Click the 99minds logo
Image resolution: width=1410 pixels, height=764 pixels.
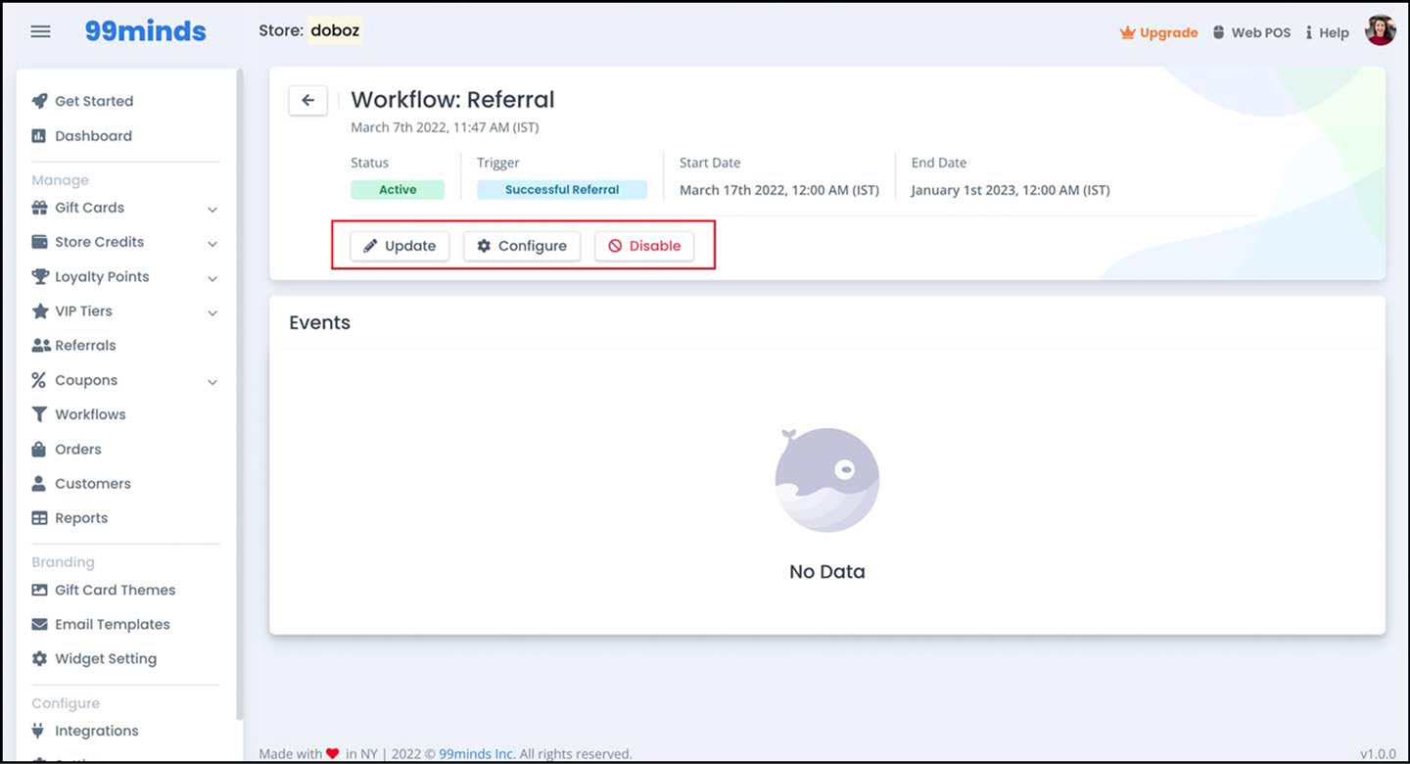pos(145,31)
